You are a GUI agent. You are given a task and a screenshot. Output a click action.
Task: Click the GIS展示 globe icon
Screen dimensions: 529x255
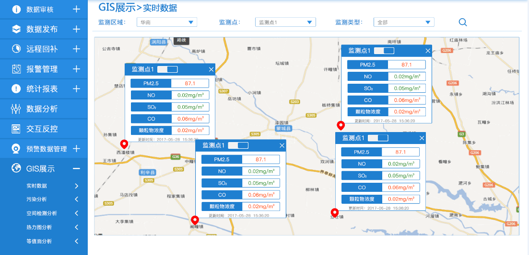pos(16,168)
